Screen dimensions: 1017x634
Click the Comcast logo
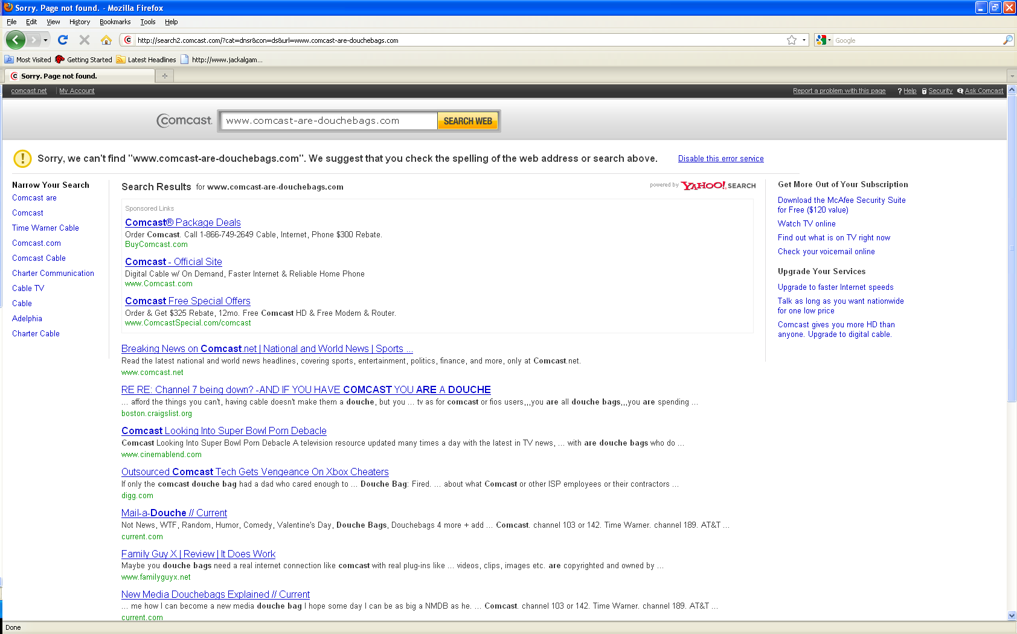pyautogui.click(x=184, y=121)
